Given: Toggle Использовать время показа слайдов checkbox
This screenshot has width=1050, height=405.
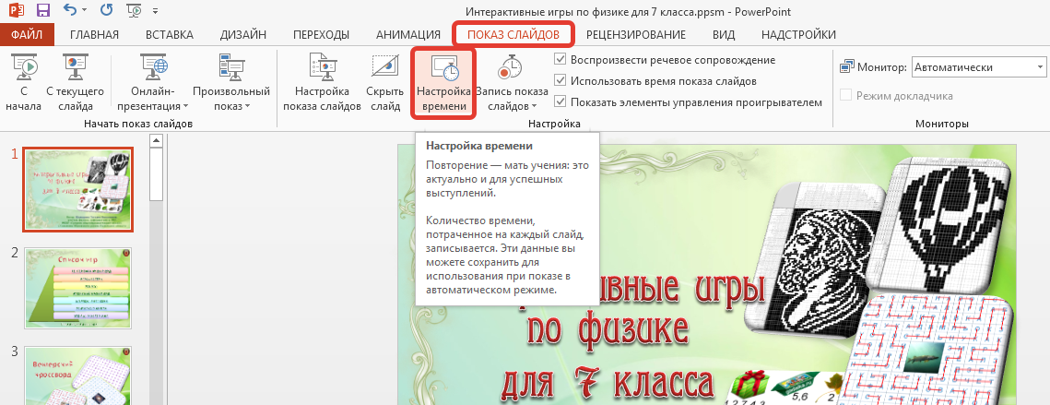Looking at the screenshot, I should (x=560, y=81).
